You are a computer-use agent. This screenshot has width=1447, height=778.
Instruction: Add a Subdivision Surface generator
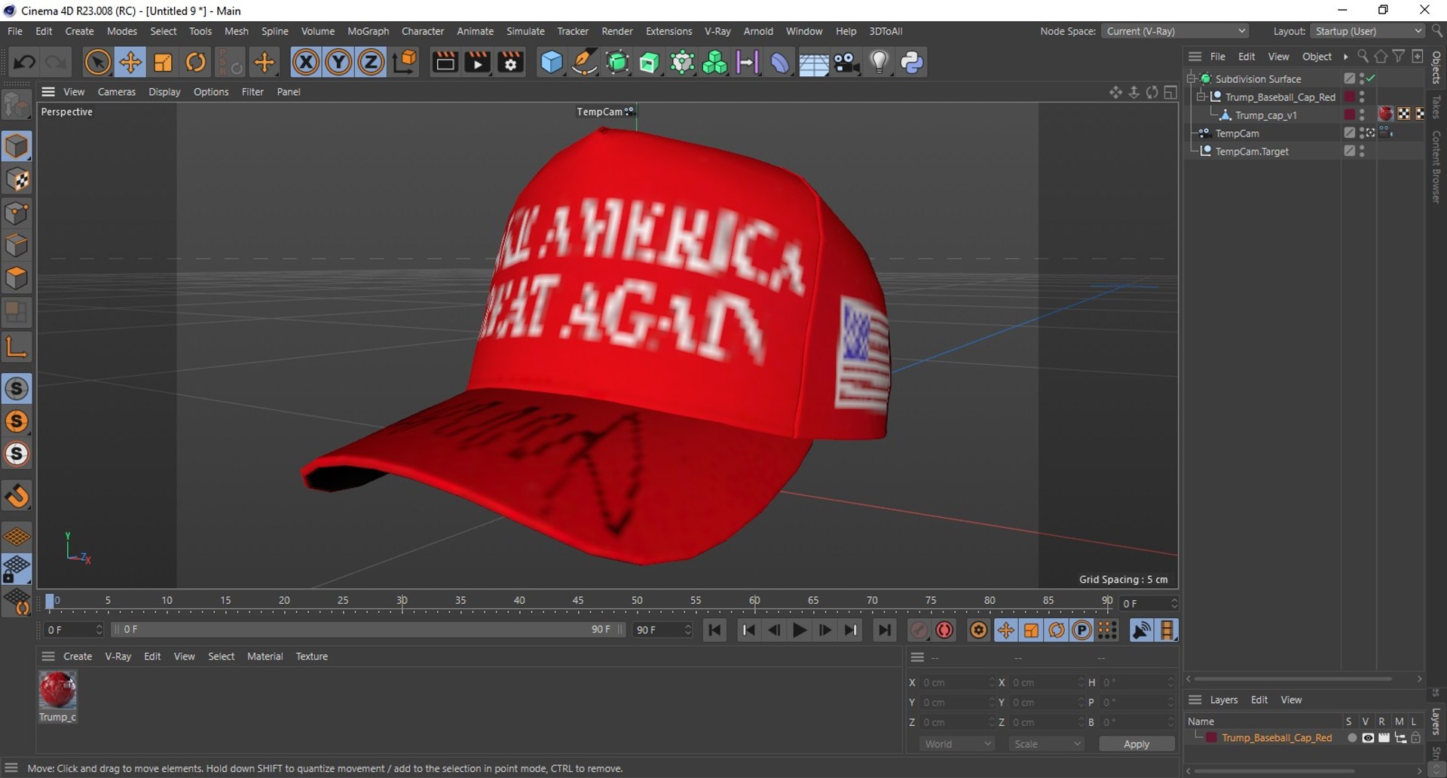617,62
